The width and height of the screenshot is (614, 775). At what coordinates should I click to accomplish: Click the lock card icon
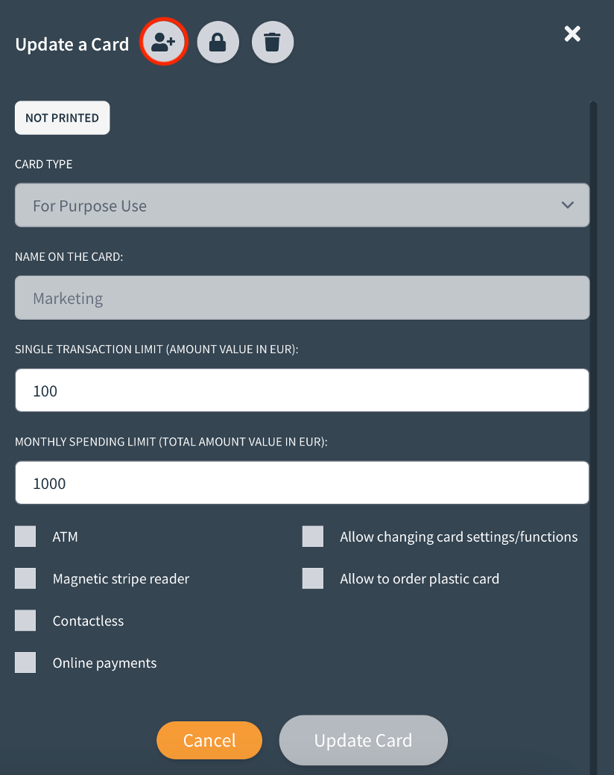tap(218, 42)
